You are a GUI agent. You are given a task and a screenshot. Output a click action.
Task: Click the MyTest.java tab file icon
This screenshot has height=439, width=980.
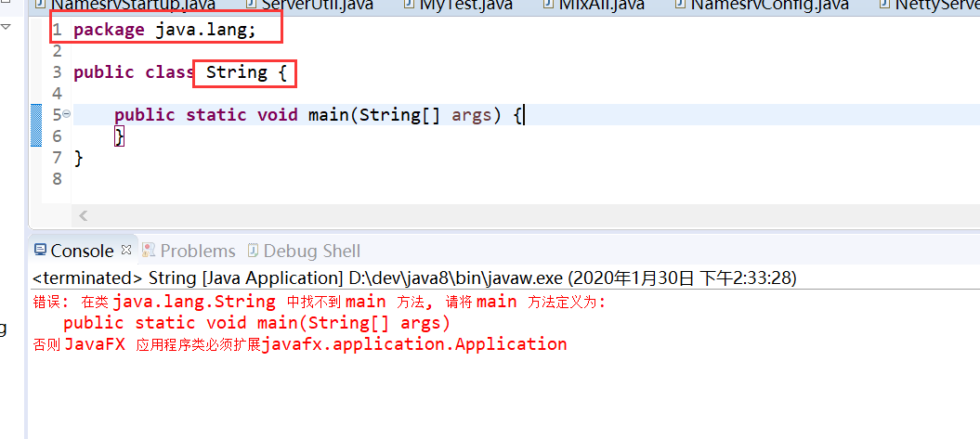[x=409, y=4]
